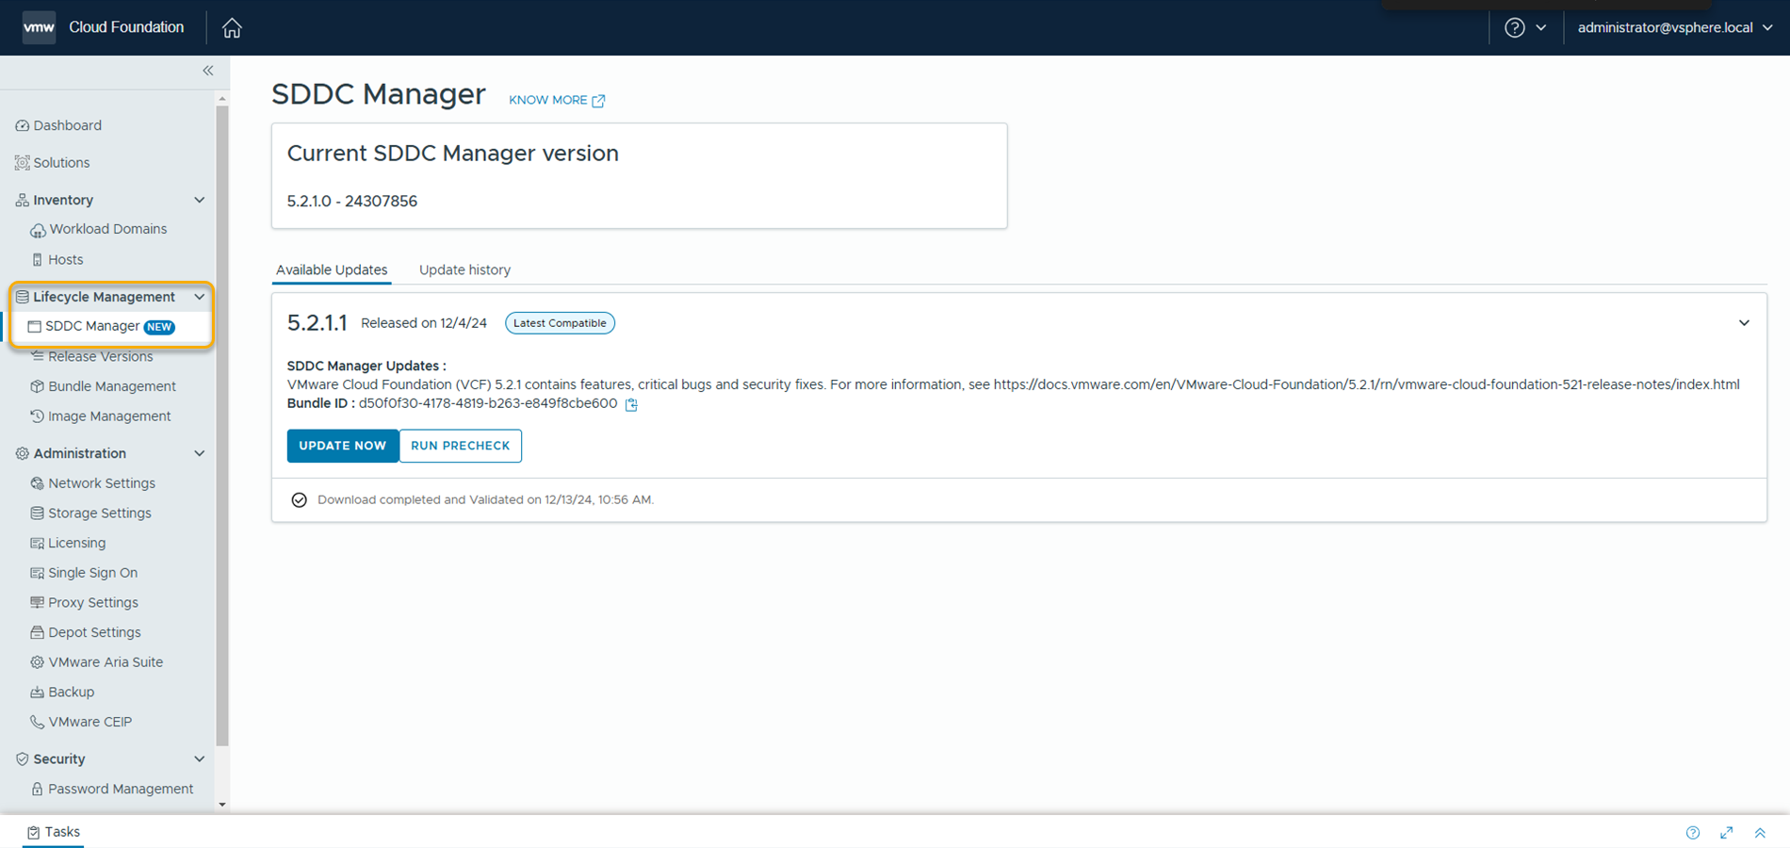Open VMware CEIP settings
This screenshot has width=1790, height=848.
coord(90,721)
